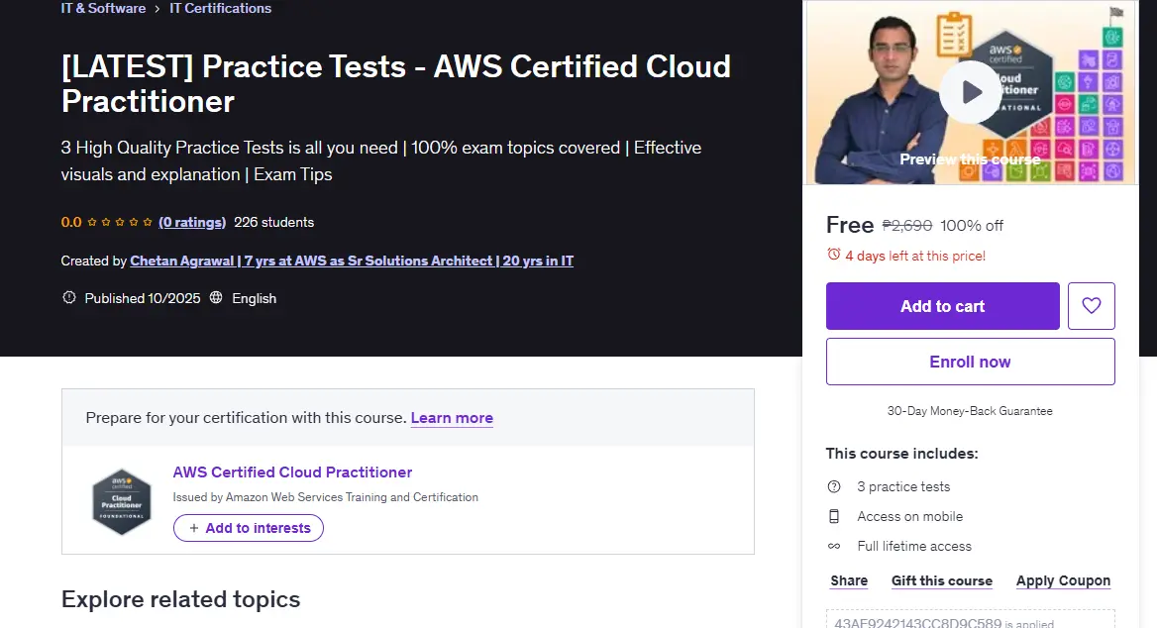This screenshot has width=1157, height=628.
Task: Click the alarm clock icon by days left
Action: [x=834, y=255]
